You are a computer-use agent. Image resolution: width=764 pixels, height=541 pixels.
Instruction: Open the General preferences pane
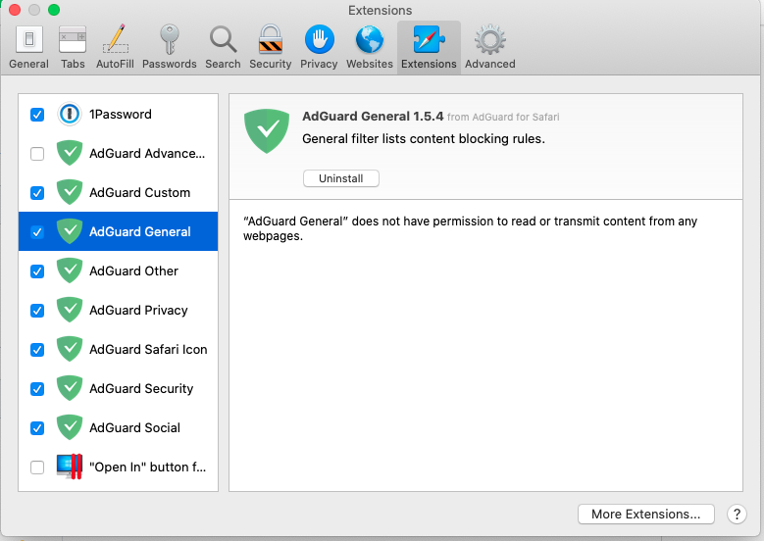(x=28, y=48)
